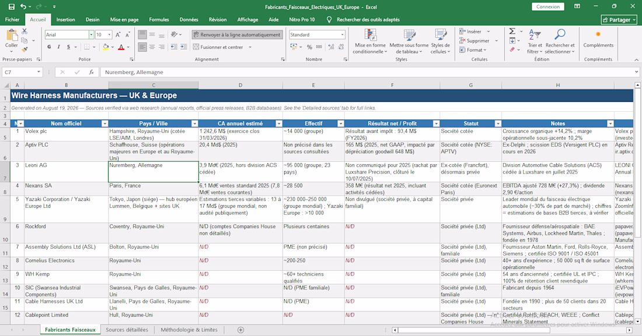Select the cell containing Leoni AG

point(67,172)
